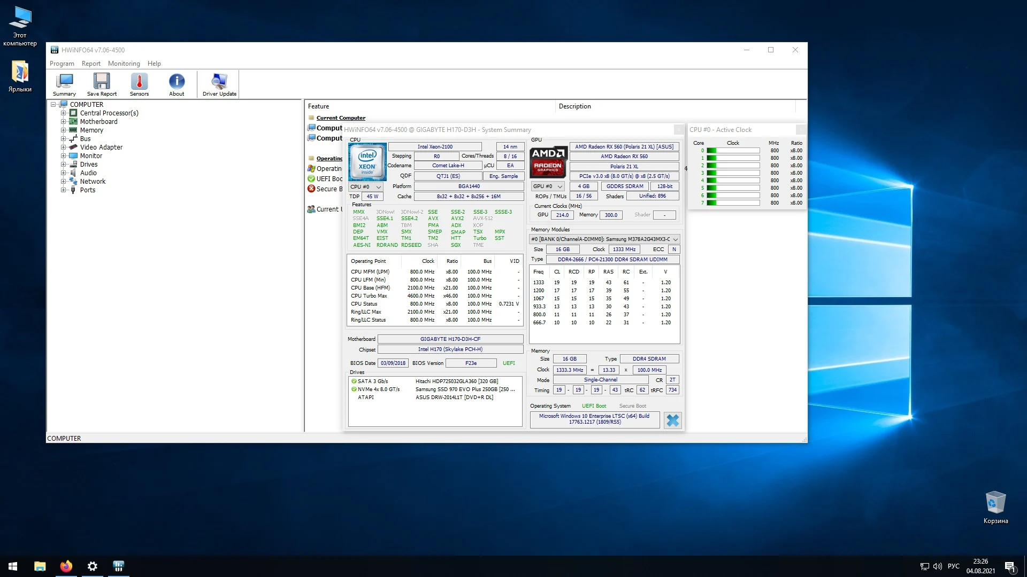The width and height of the screenshot is (1027, 577).
Task: Open File Explorer from the taskbar
Action: tap(40, 566)
